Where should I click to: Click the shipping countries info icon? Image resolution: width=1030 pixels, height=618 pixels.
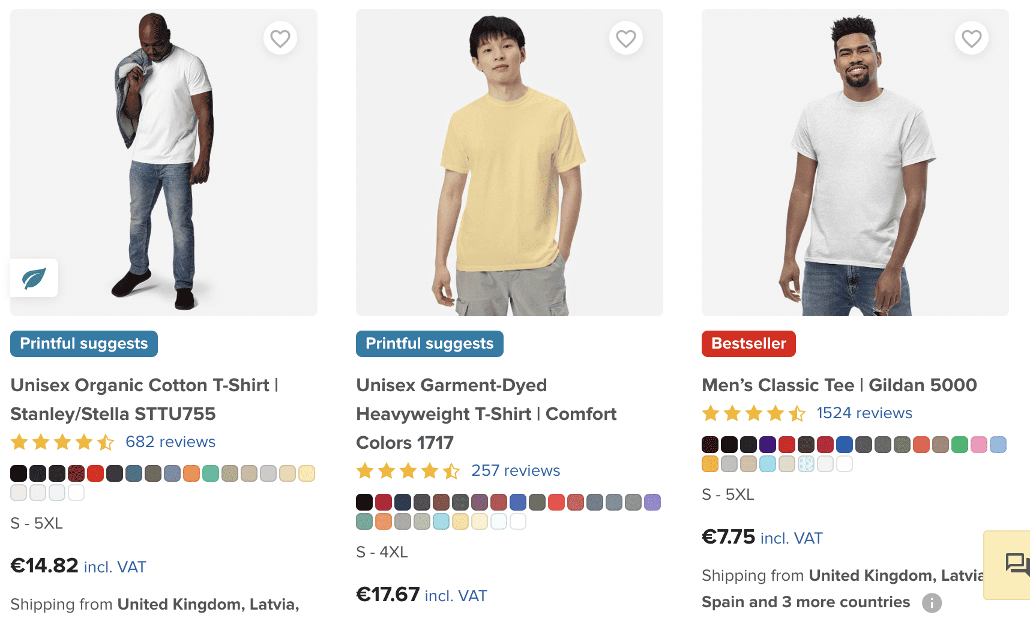[931, 602]
